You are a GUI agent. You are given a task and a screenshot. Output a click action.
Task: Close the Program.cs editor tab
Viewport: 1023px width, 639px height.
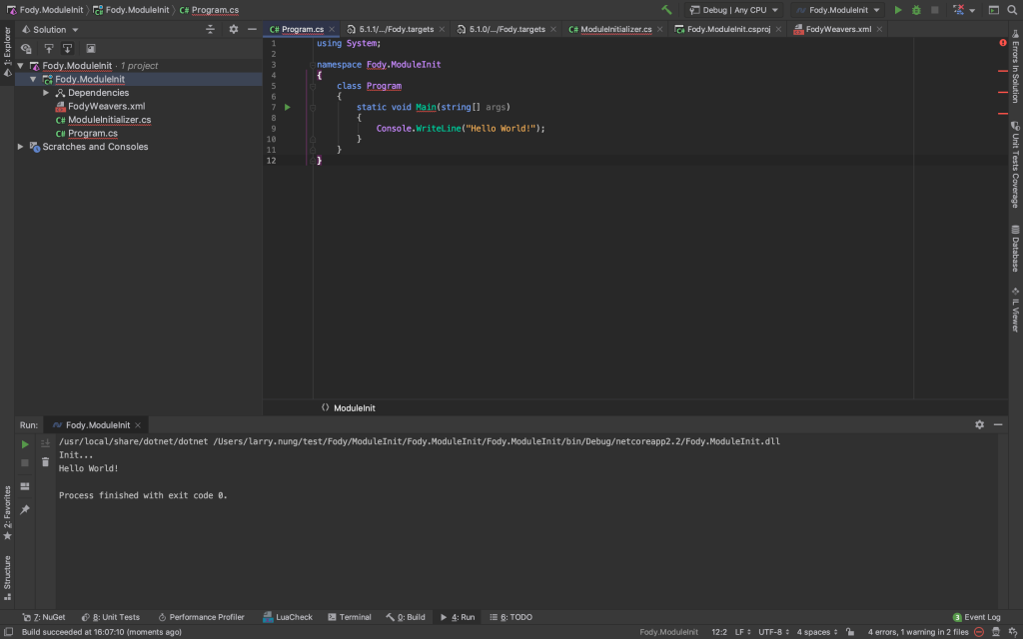pos(332,29)
